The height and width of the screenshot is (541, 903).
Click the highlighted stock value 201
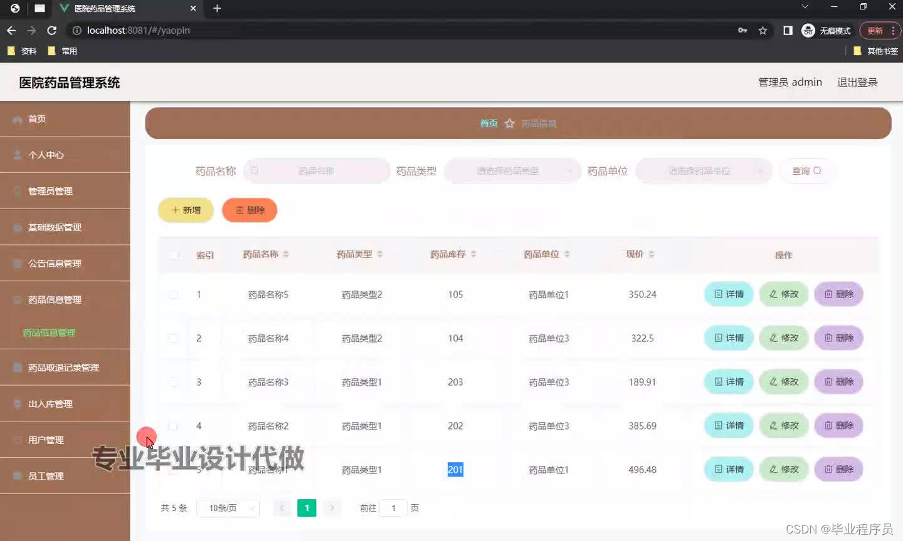pos(455,470)
